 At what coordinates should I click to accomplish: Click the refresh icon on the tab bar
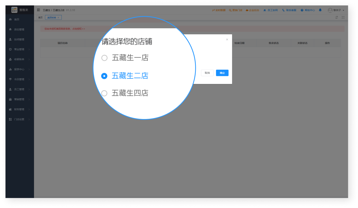click(x=337, y=17)
